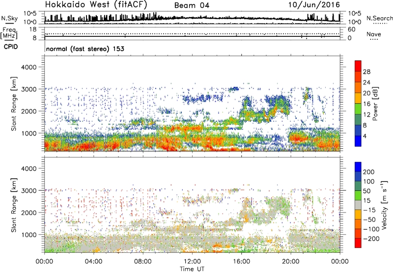Click the Nave axis value '60'

pyautogui.click(x=352, y=29)
